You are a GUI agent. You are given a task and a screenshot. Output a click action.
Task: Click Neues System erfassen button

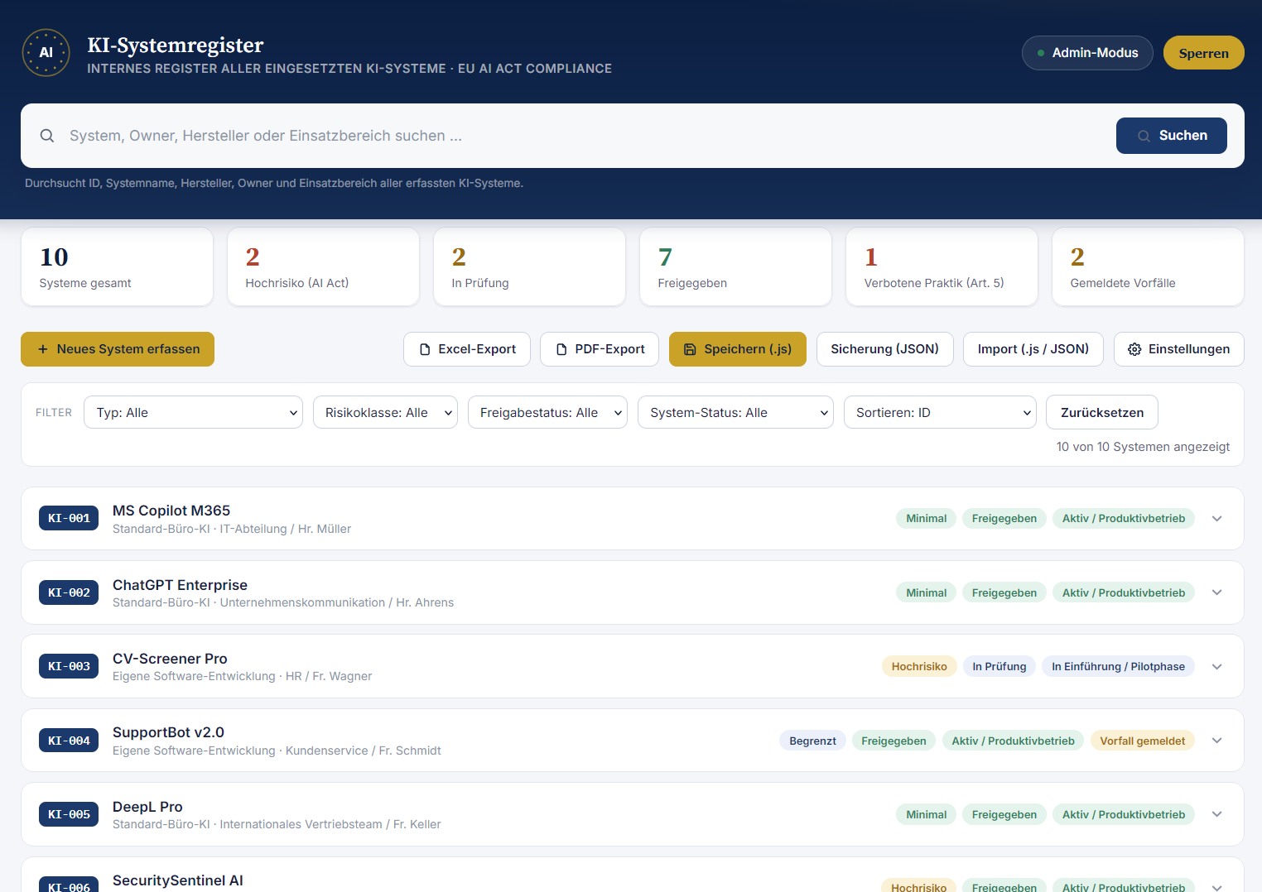click(118, 349)
